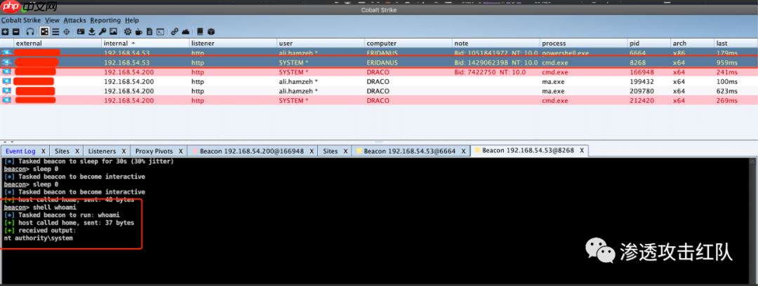
Task: Click session icon of pid 199432 row
Action: (7, 81)
